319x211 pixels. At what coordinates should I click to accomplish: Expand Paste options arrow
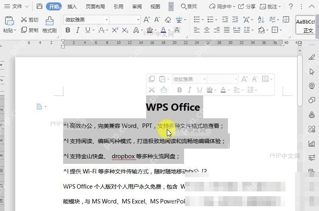click(15, 30)
